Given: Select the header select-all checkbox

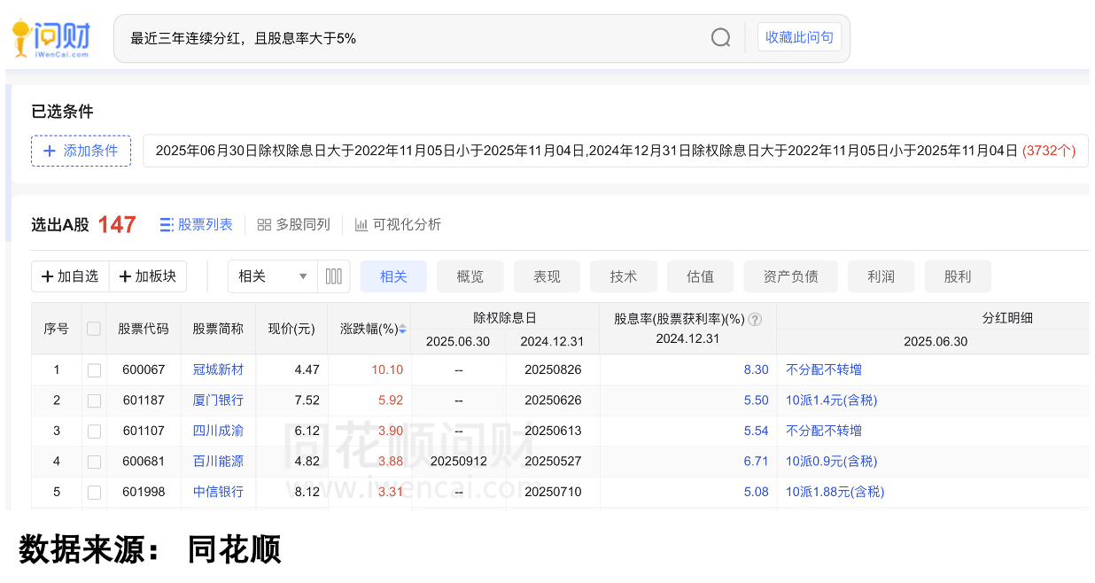Looking at the screenshot, I should [94, 328].
